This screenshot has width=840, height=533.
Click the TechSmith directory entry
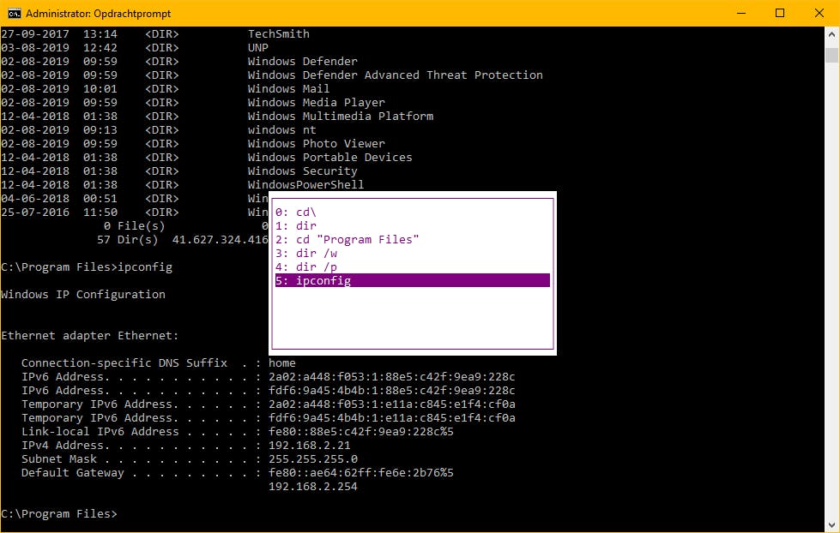click(278, 33)
